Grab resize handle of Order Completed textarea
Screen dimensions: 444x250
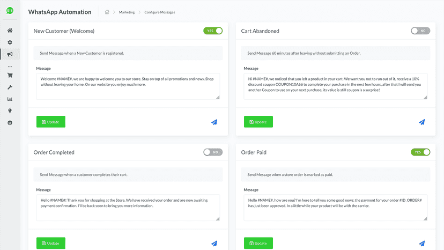(218, 218)
